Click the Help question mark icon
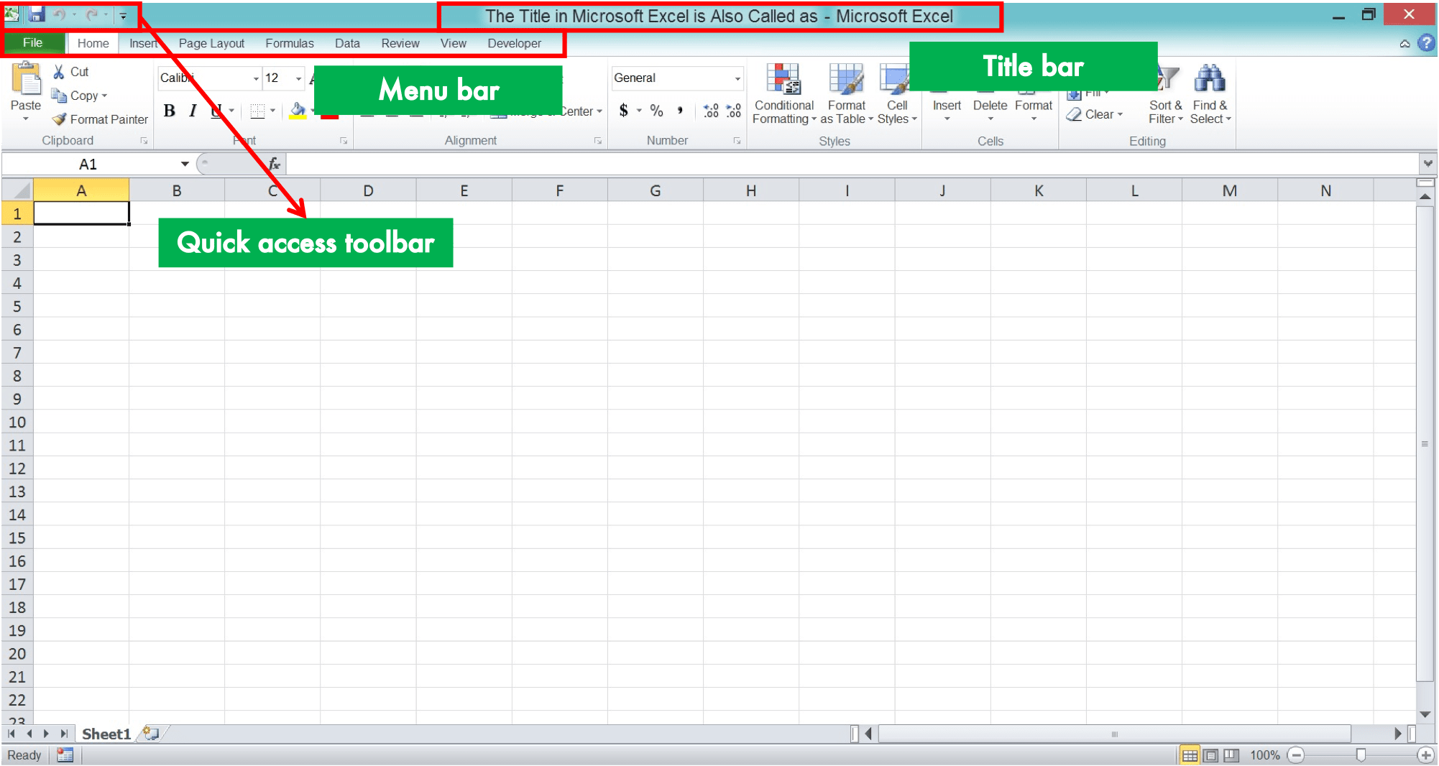 click(1426, 43)
